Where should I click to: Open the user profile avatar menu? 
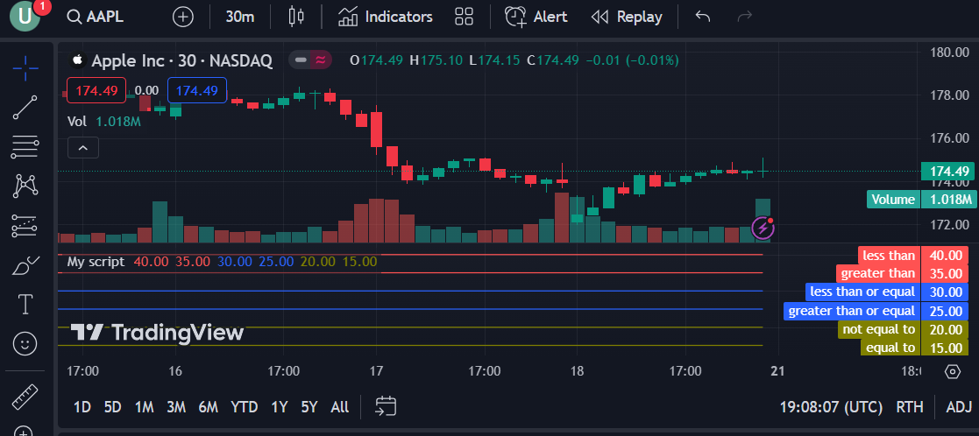pyautogui.click(x=25, y=17)
